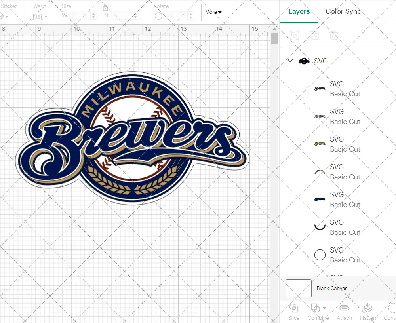This screenshot has width=396, height=323.
Task: Click the Blank Canvas label
Action: pyautogui.click(x=332, y=288)
